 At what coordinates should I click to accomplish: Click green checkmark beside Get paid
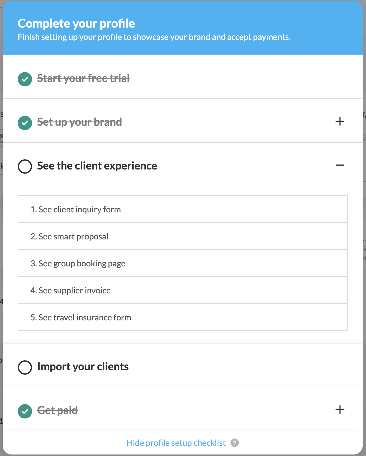(25, 411)
